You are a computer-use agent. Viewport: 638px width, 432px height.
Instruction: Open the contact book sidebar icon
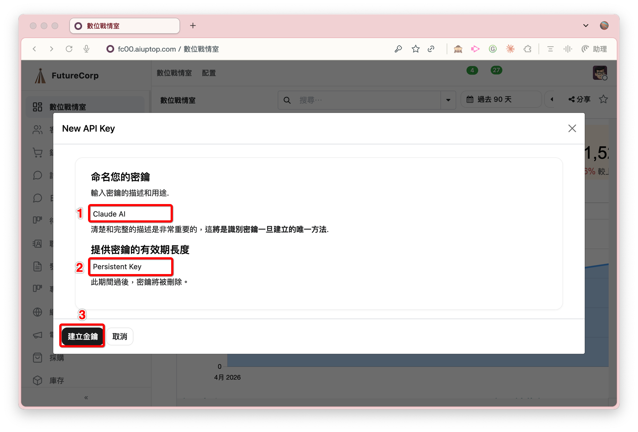[x=38, y=244]
